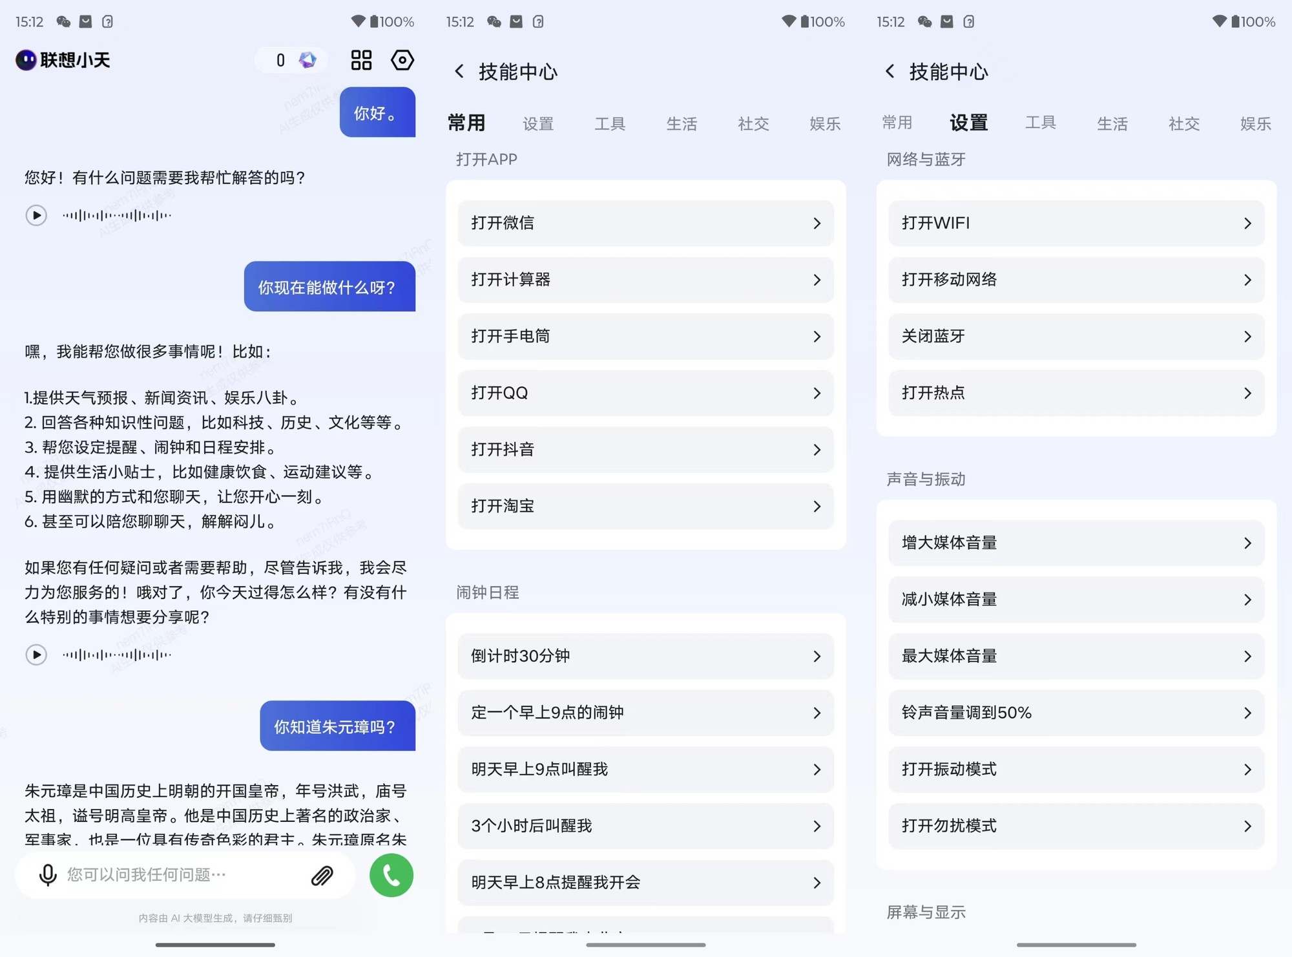Open the 打开WIFI skill chevron
The height and width of the screenshot is (957, 1292).
click(1247, 224)
